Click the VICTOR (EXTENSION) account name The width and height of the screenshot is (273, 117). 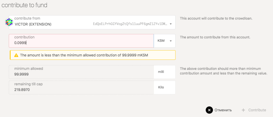coord(33,24)
